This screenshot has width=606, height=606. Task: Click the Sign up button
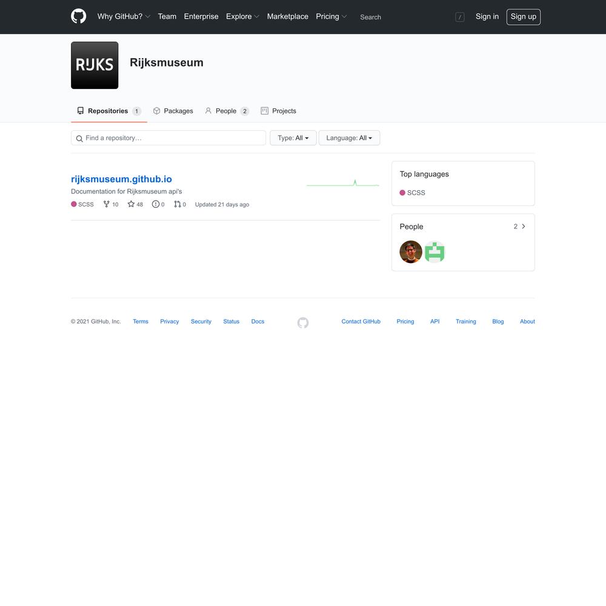tap(524, 16)
